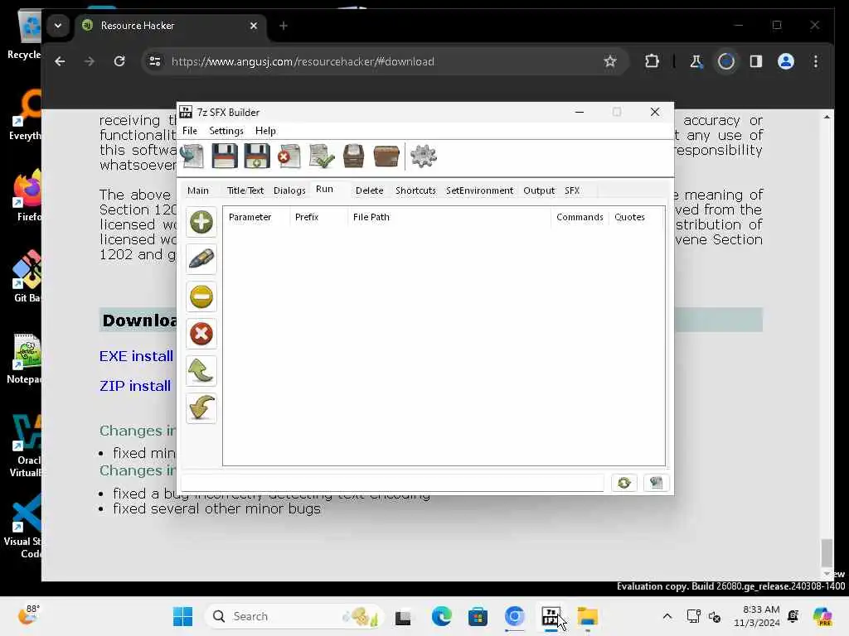The height and width of the screenshot is (636, 849).
Task: Click the Chrome taskbar icon
Action: (x=514, y=616)
